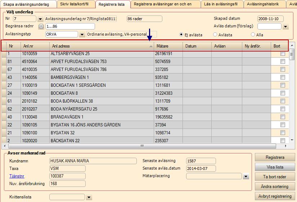Click the horizontal scrollbar thumb below table
297x202 pixels.
coord(142,146)
